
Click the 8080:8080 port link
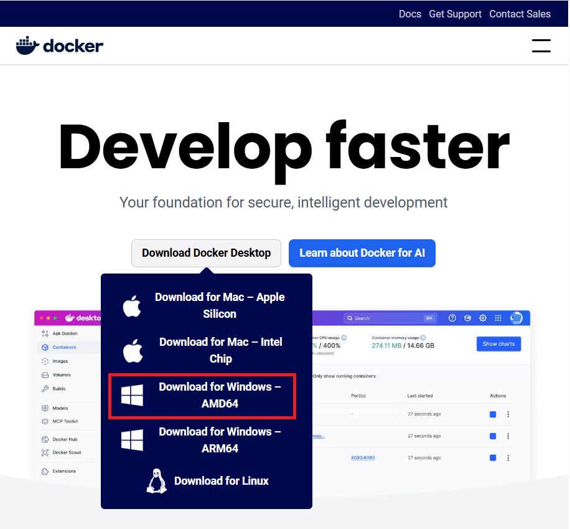point(363,458)
